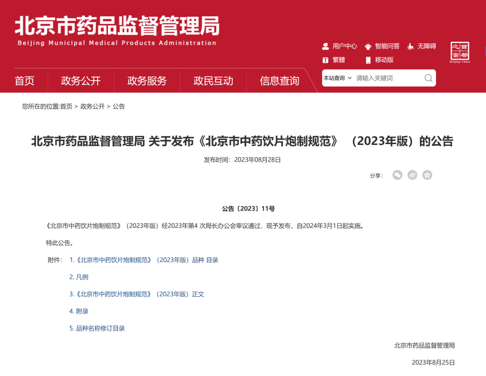Click the Beijing Municipal Medical Products Administration subtitle
The width and height of the screenshot is (486, 376).
(117, 43)
